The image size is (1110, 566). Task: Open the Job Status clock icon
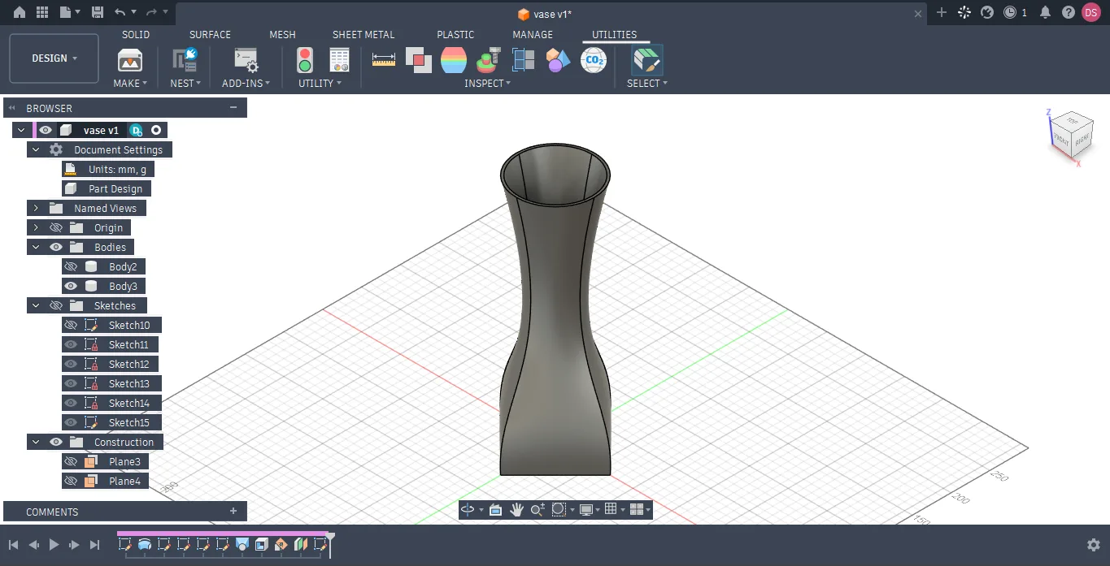click(1010, 12)
